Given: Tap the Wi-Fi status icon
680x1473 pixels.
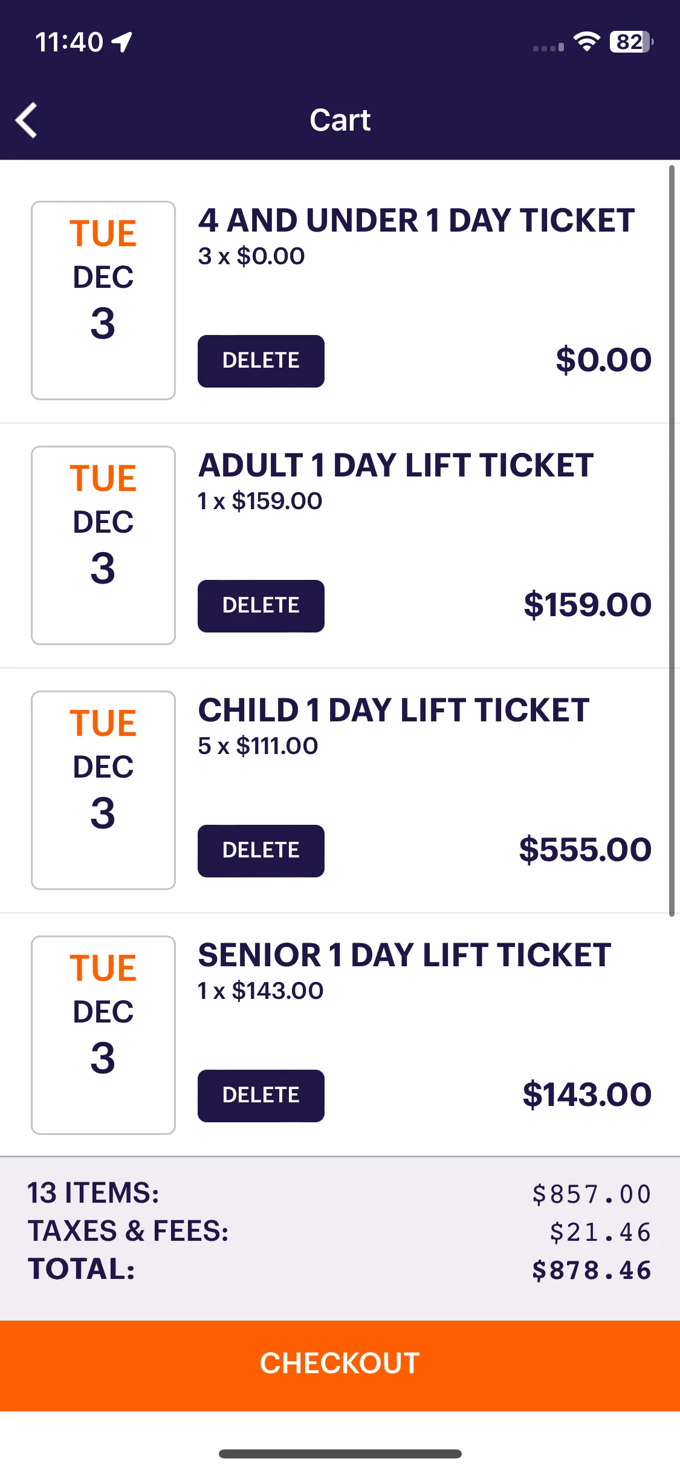Looking at the screenshot, I should coord(586,42).
